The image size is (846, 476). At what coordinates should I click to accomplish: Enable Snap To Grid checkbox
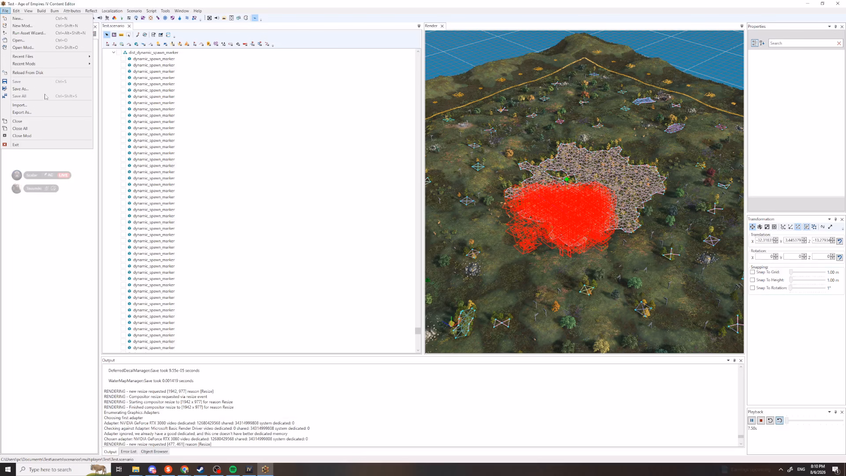point(753,272)
